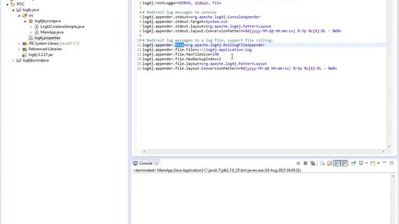Expand the bottom log4jbycorejava project node
399x224 pixels.
[13, 60]
